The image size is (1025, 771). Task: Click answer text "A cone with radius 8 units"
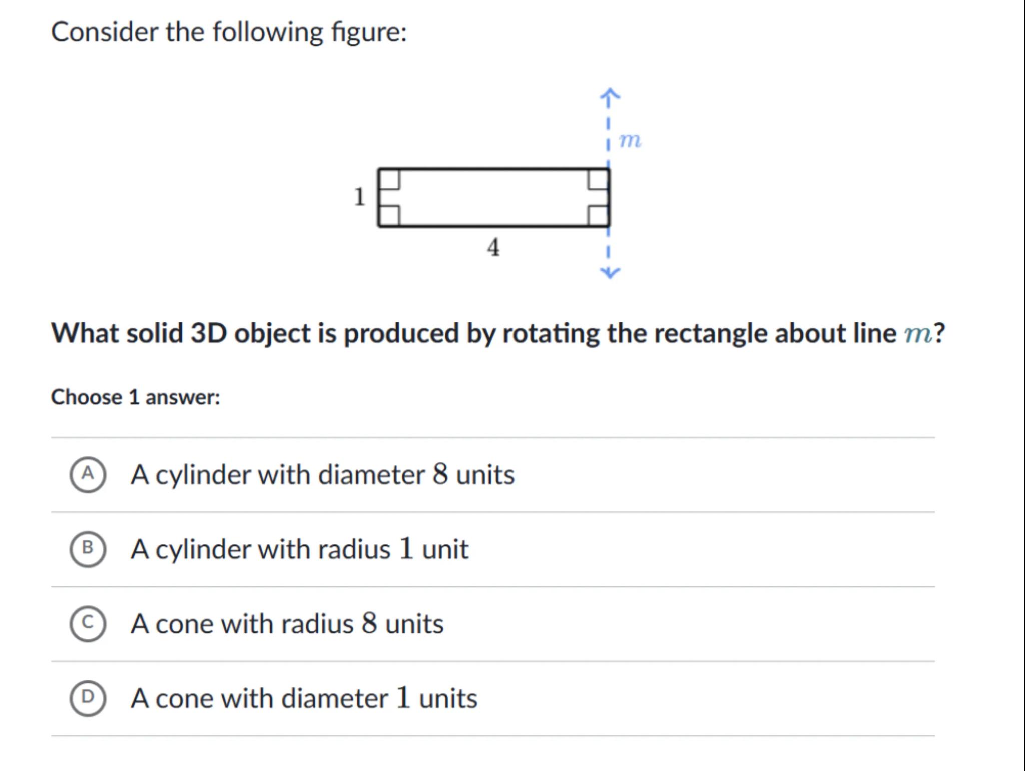coord(287,623)
